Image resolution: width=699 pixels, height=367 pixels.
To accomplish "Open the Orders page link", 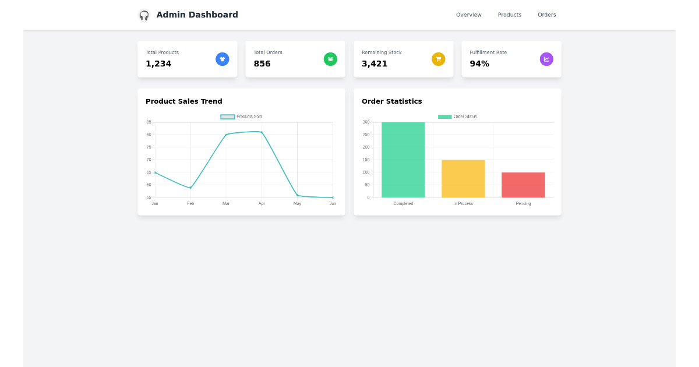I will pyautogui.click(x=546, y=15).
